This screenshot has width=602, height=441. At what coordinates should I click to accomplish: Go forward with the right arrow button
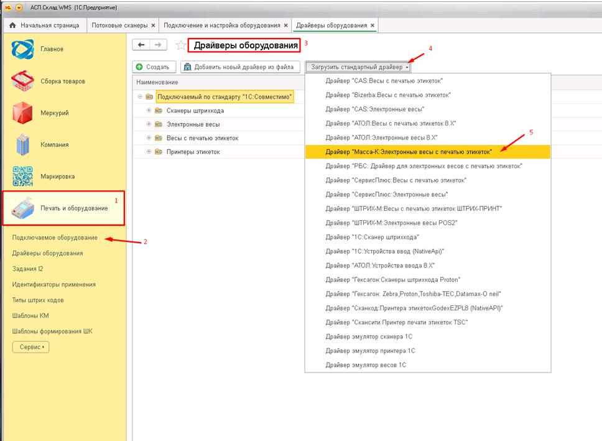(158, 45)
